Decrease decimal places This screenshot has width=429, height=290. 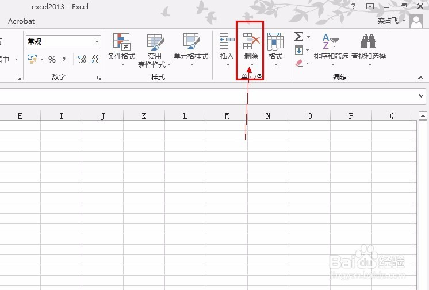[x=94, y=59]
